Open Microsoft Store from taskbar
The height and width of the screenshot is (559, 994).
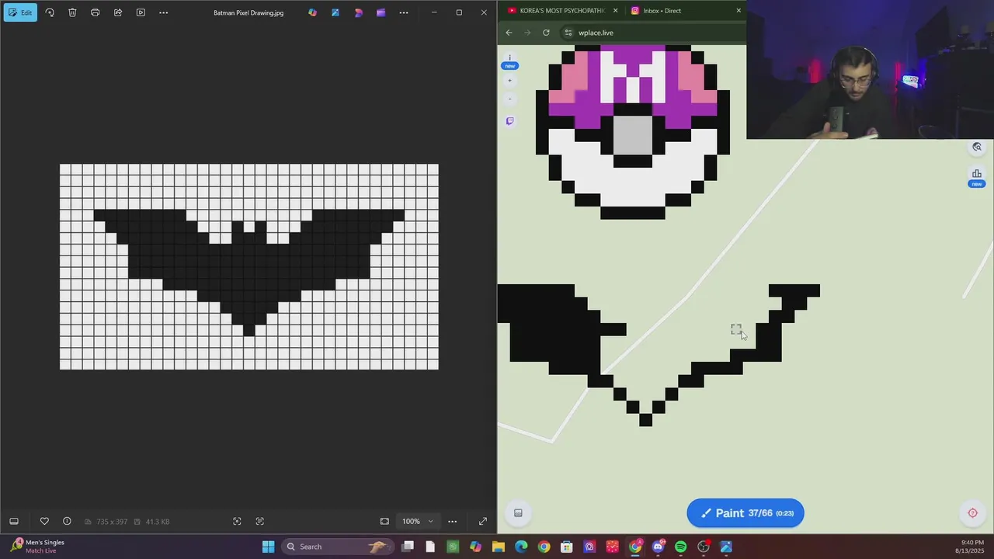click(567, 547)
